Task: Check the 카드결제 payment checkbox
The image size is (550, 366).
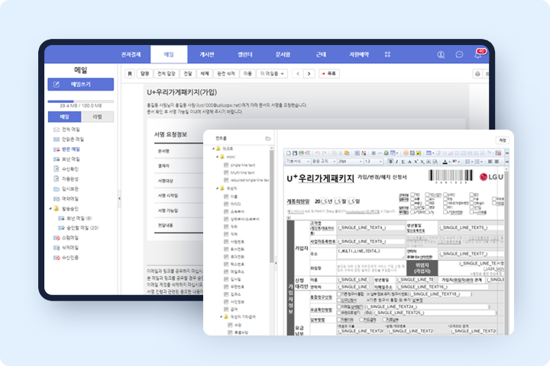Action: click(x=361, y=319)
